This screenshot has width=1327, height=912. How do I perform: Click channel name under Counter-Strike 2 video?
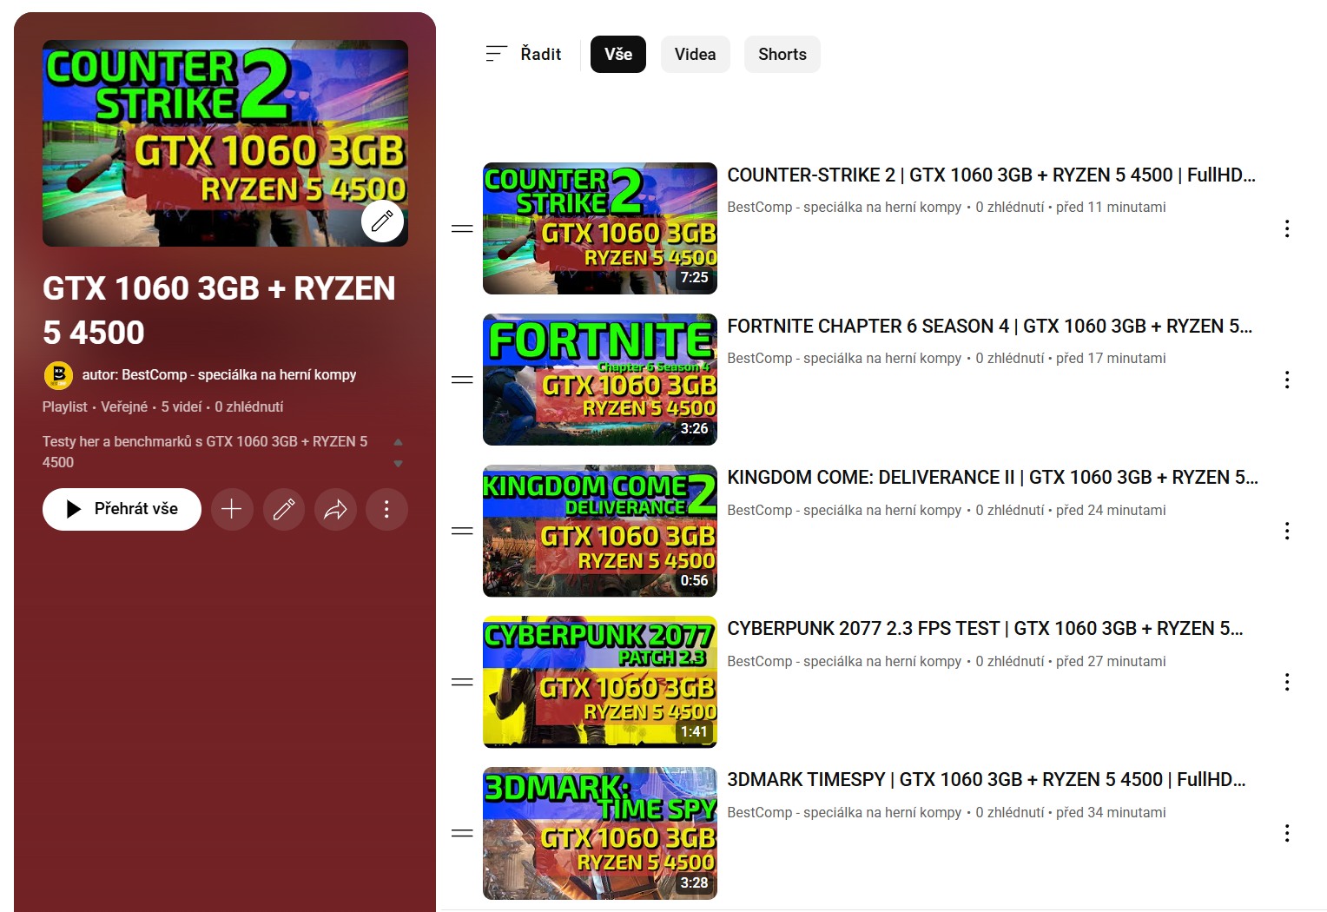[x=844, y=208]
